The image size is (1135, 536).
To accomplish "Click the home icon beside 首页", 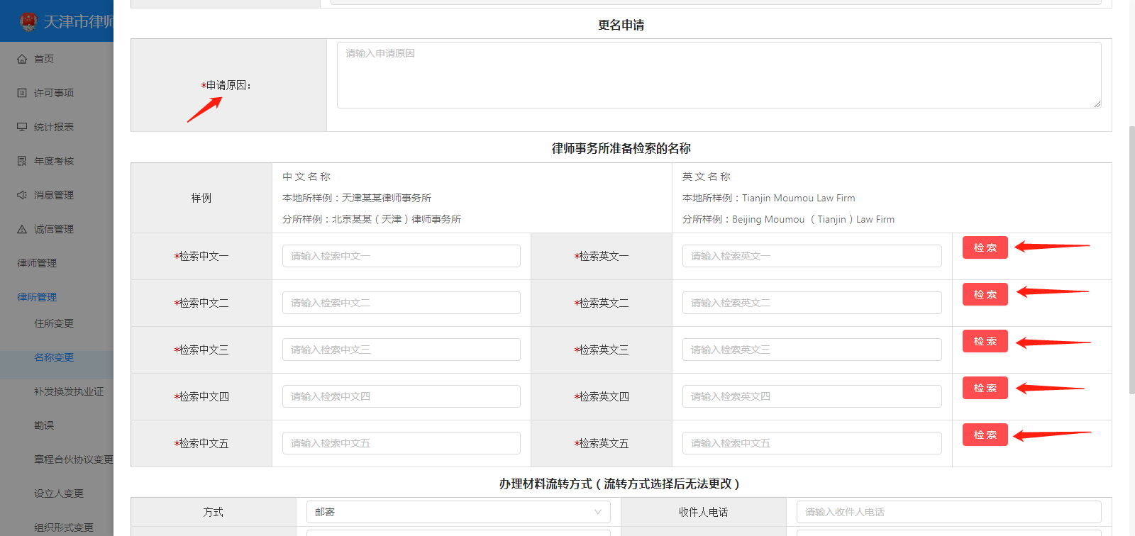I will coord(22,59).
